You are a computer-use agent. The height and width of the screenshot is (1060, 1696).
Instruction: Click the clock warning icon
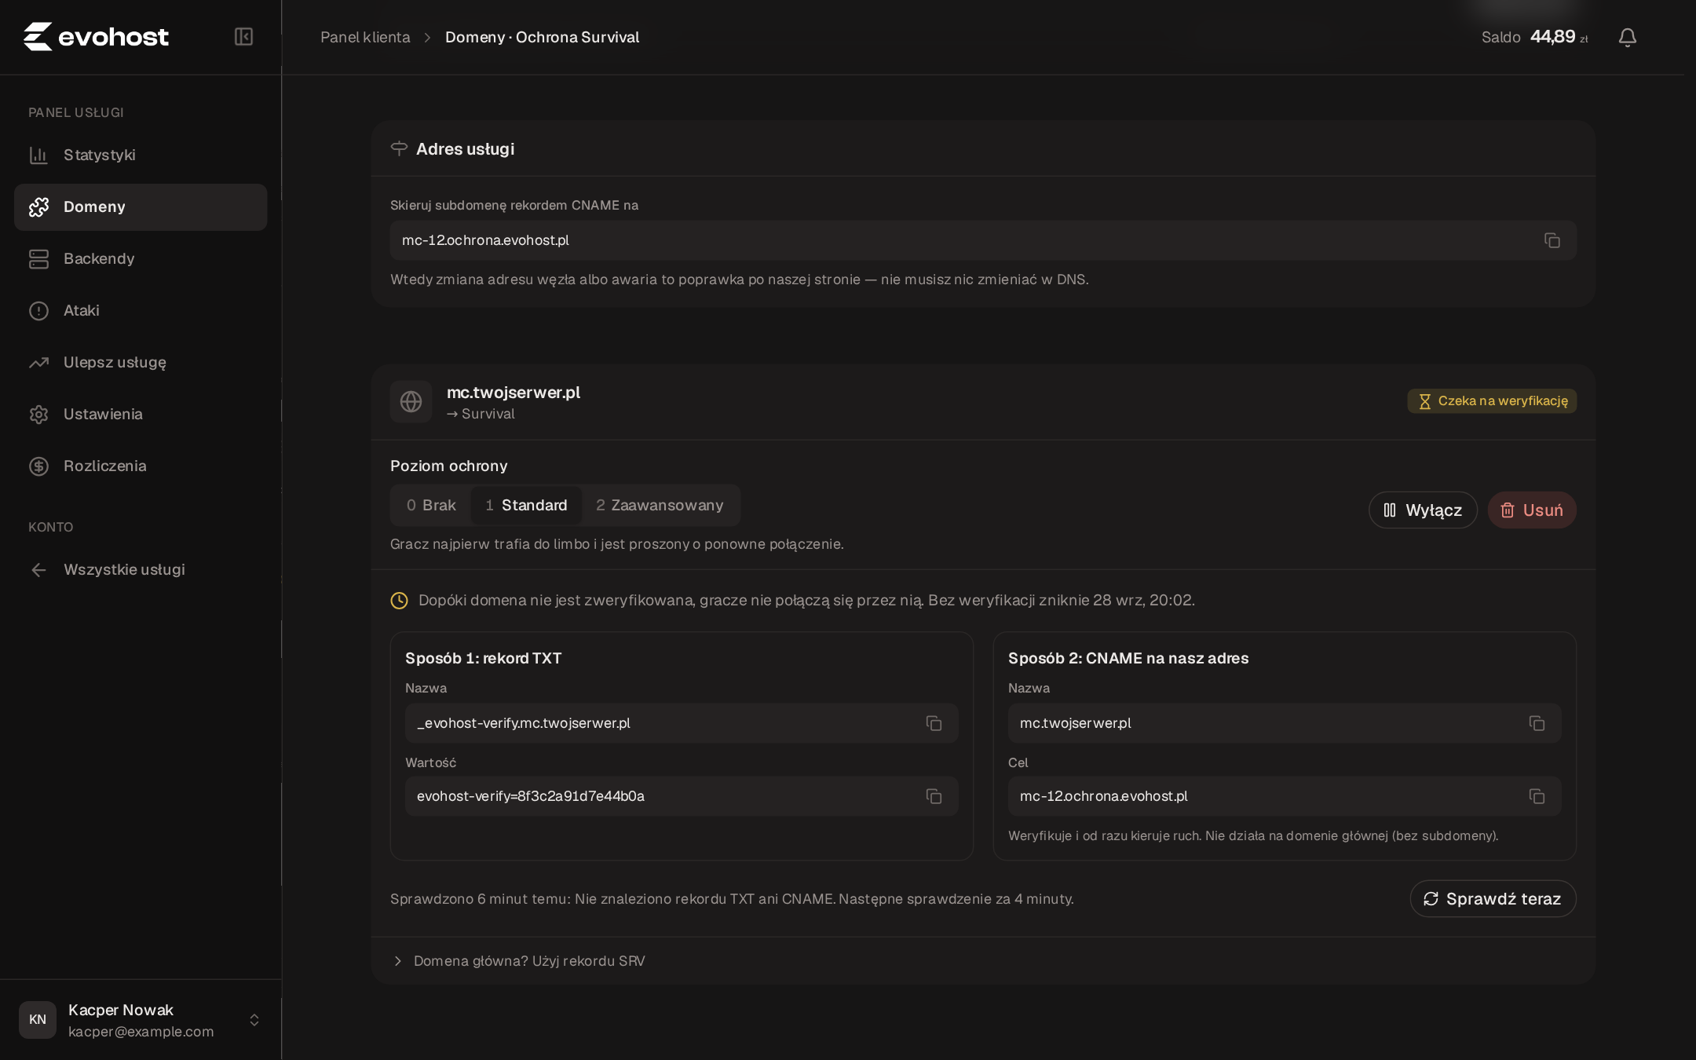pos(399,601)
